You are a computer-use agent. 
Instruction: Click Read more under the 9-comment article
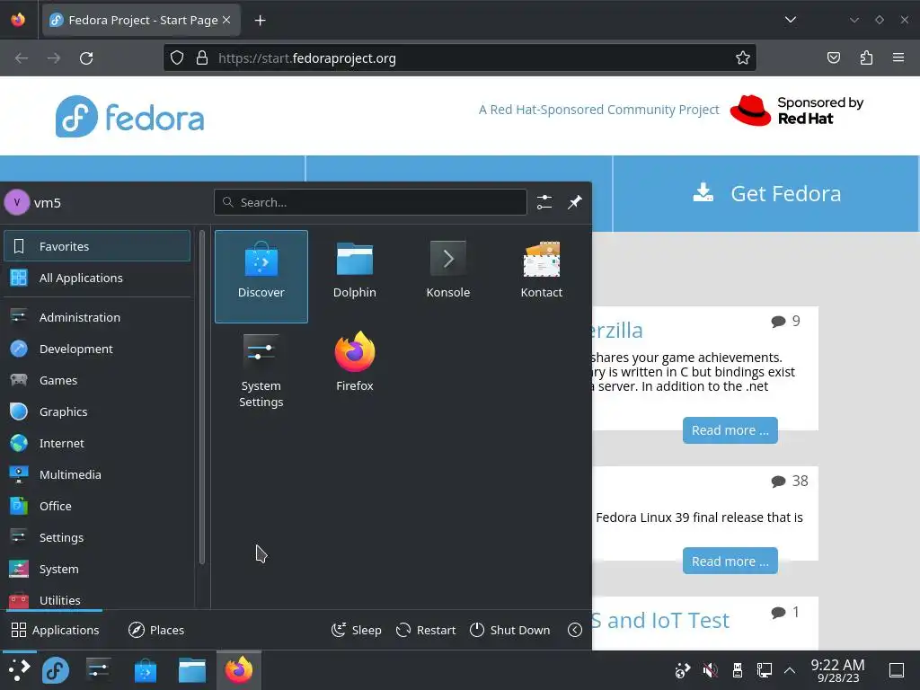point(730,430)
